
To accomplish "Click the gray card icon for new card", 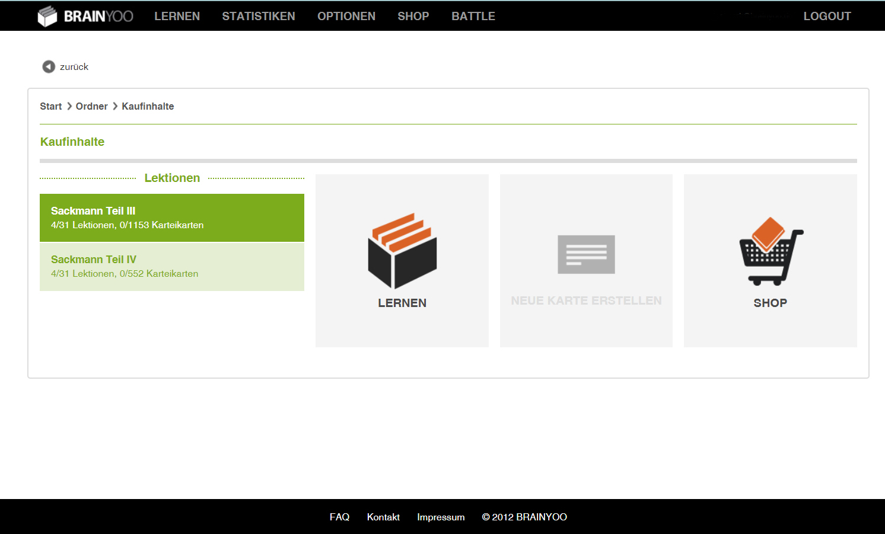I will click(x=586, y=254).
